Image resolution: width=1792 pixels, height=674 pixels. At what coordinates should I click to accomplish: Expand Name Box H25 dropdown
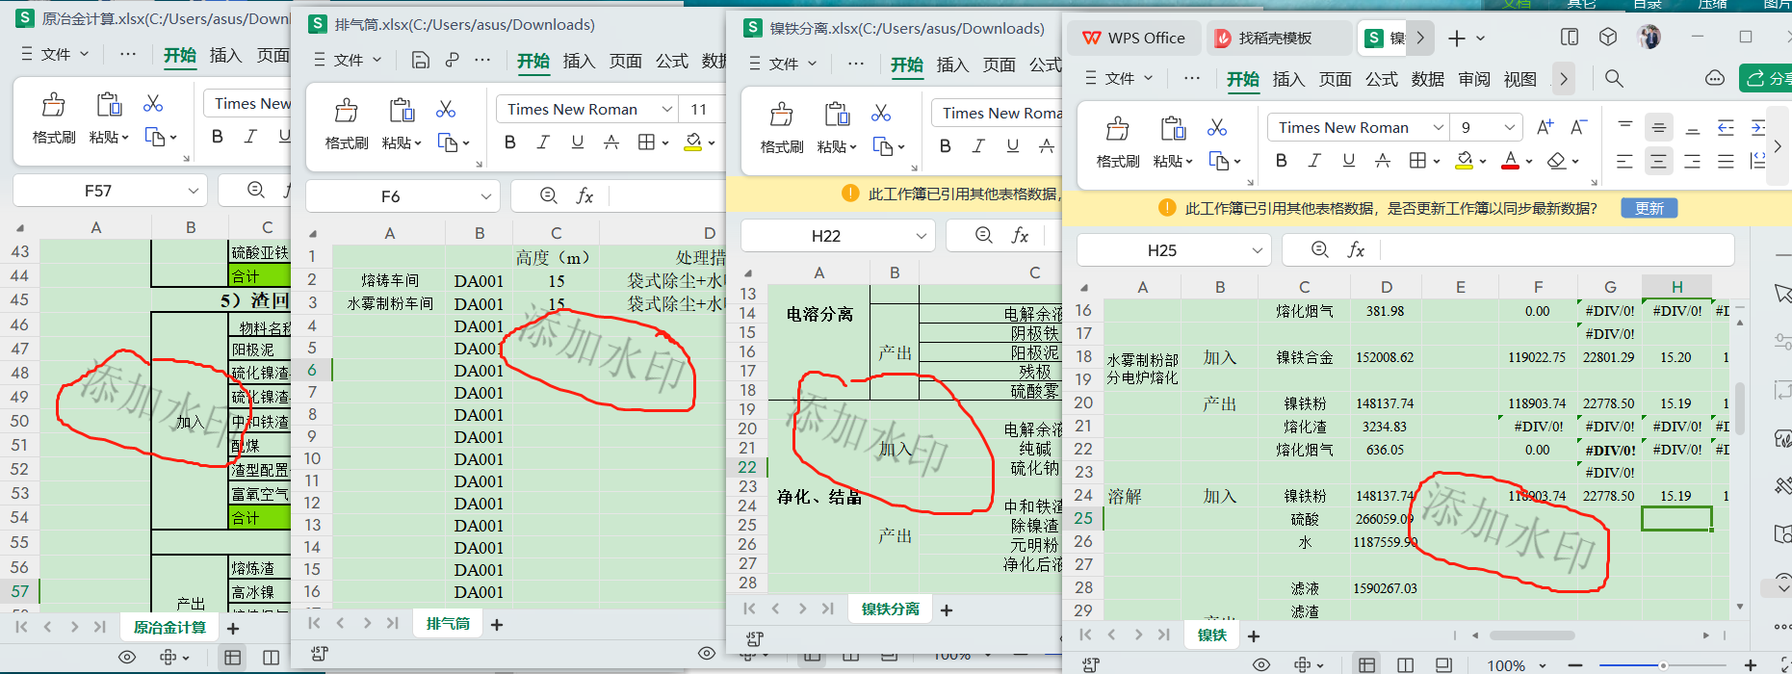1257,250
